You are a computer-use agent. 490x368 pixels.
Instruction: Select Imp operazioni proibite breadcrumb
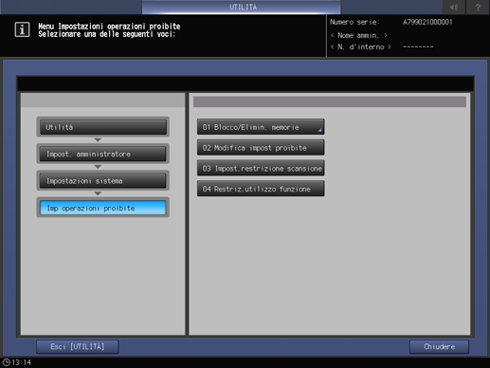click(103, 208)
